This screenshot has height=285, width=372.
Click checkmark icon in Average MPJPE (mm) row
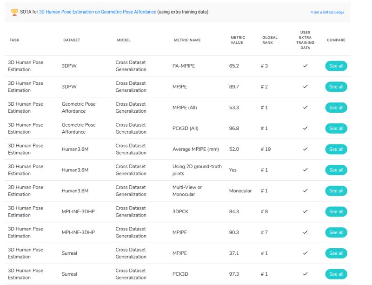point(306,149)
